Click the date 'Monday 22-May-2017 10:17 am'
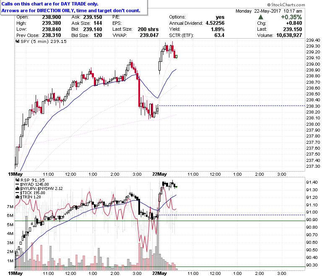 coord(269,11)
